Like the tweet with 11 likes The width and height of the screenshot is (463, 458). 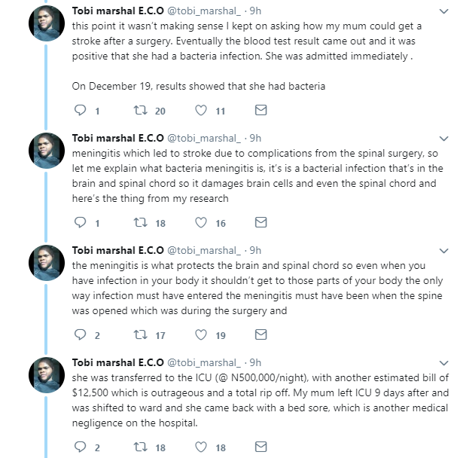(x=201, y=111)
